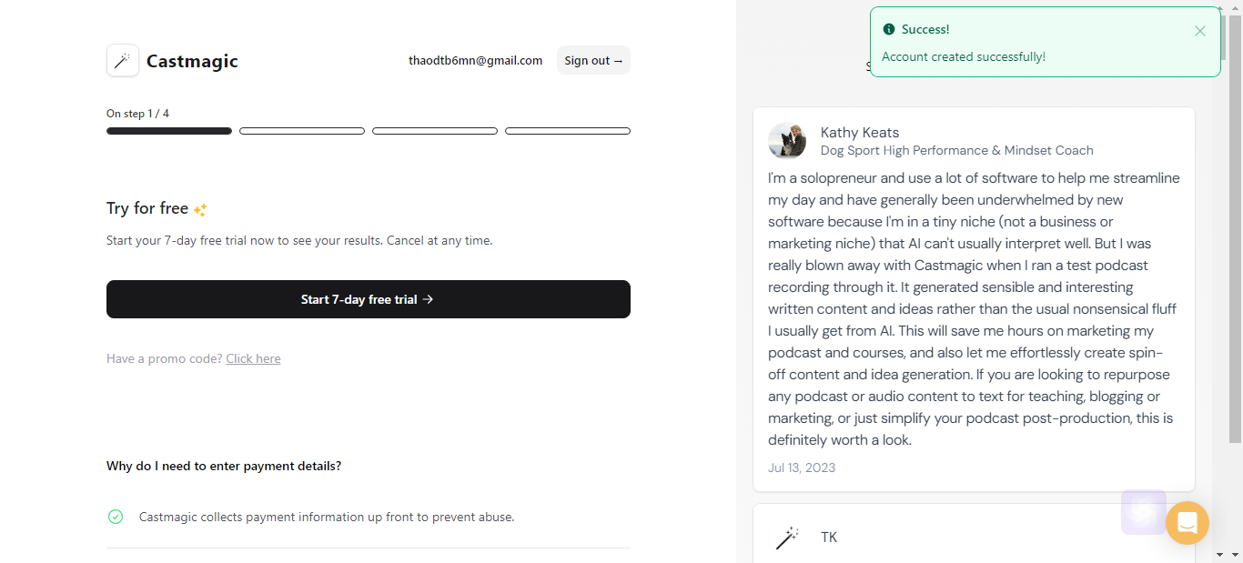Select the fourth progress step segment

pos(568,131)
